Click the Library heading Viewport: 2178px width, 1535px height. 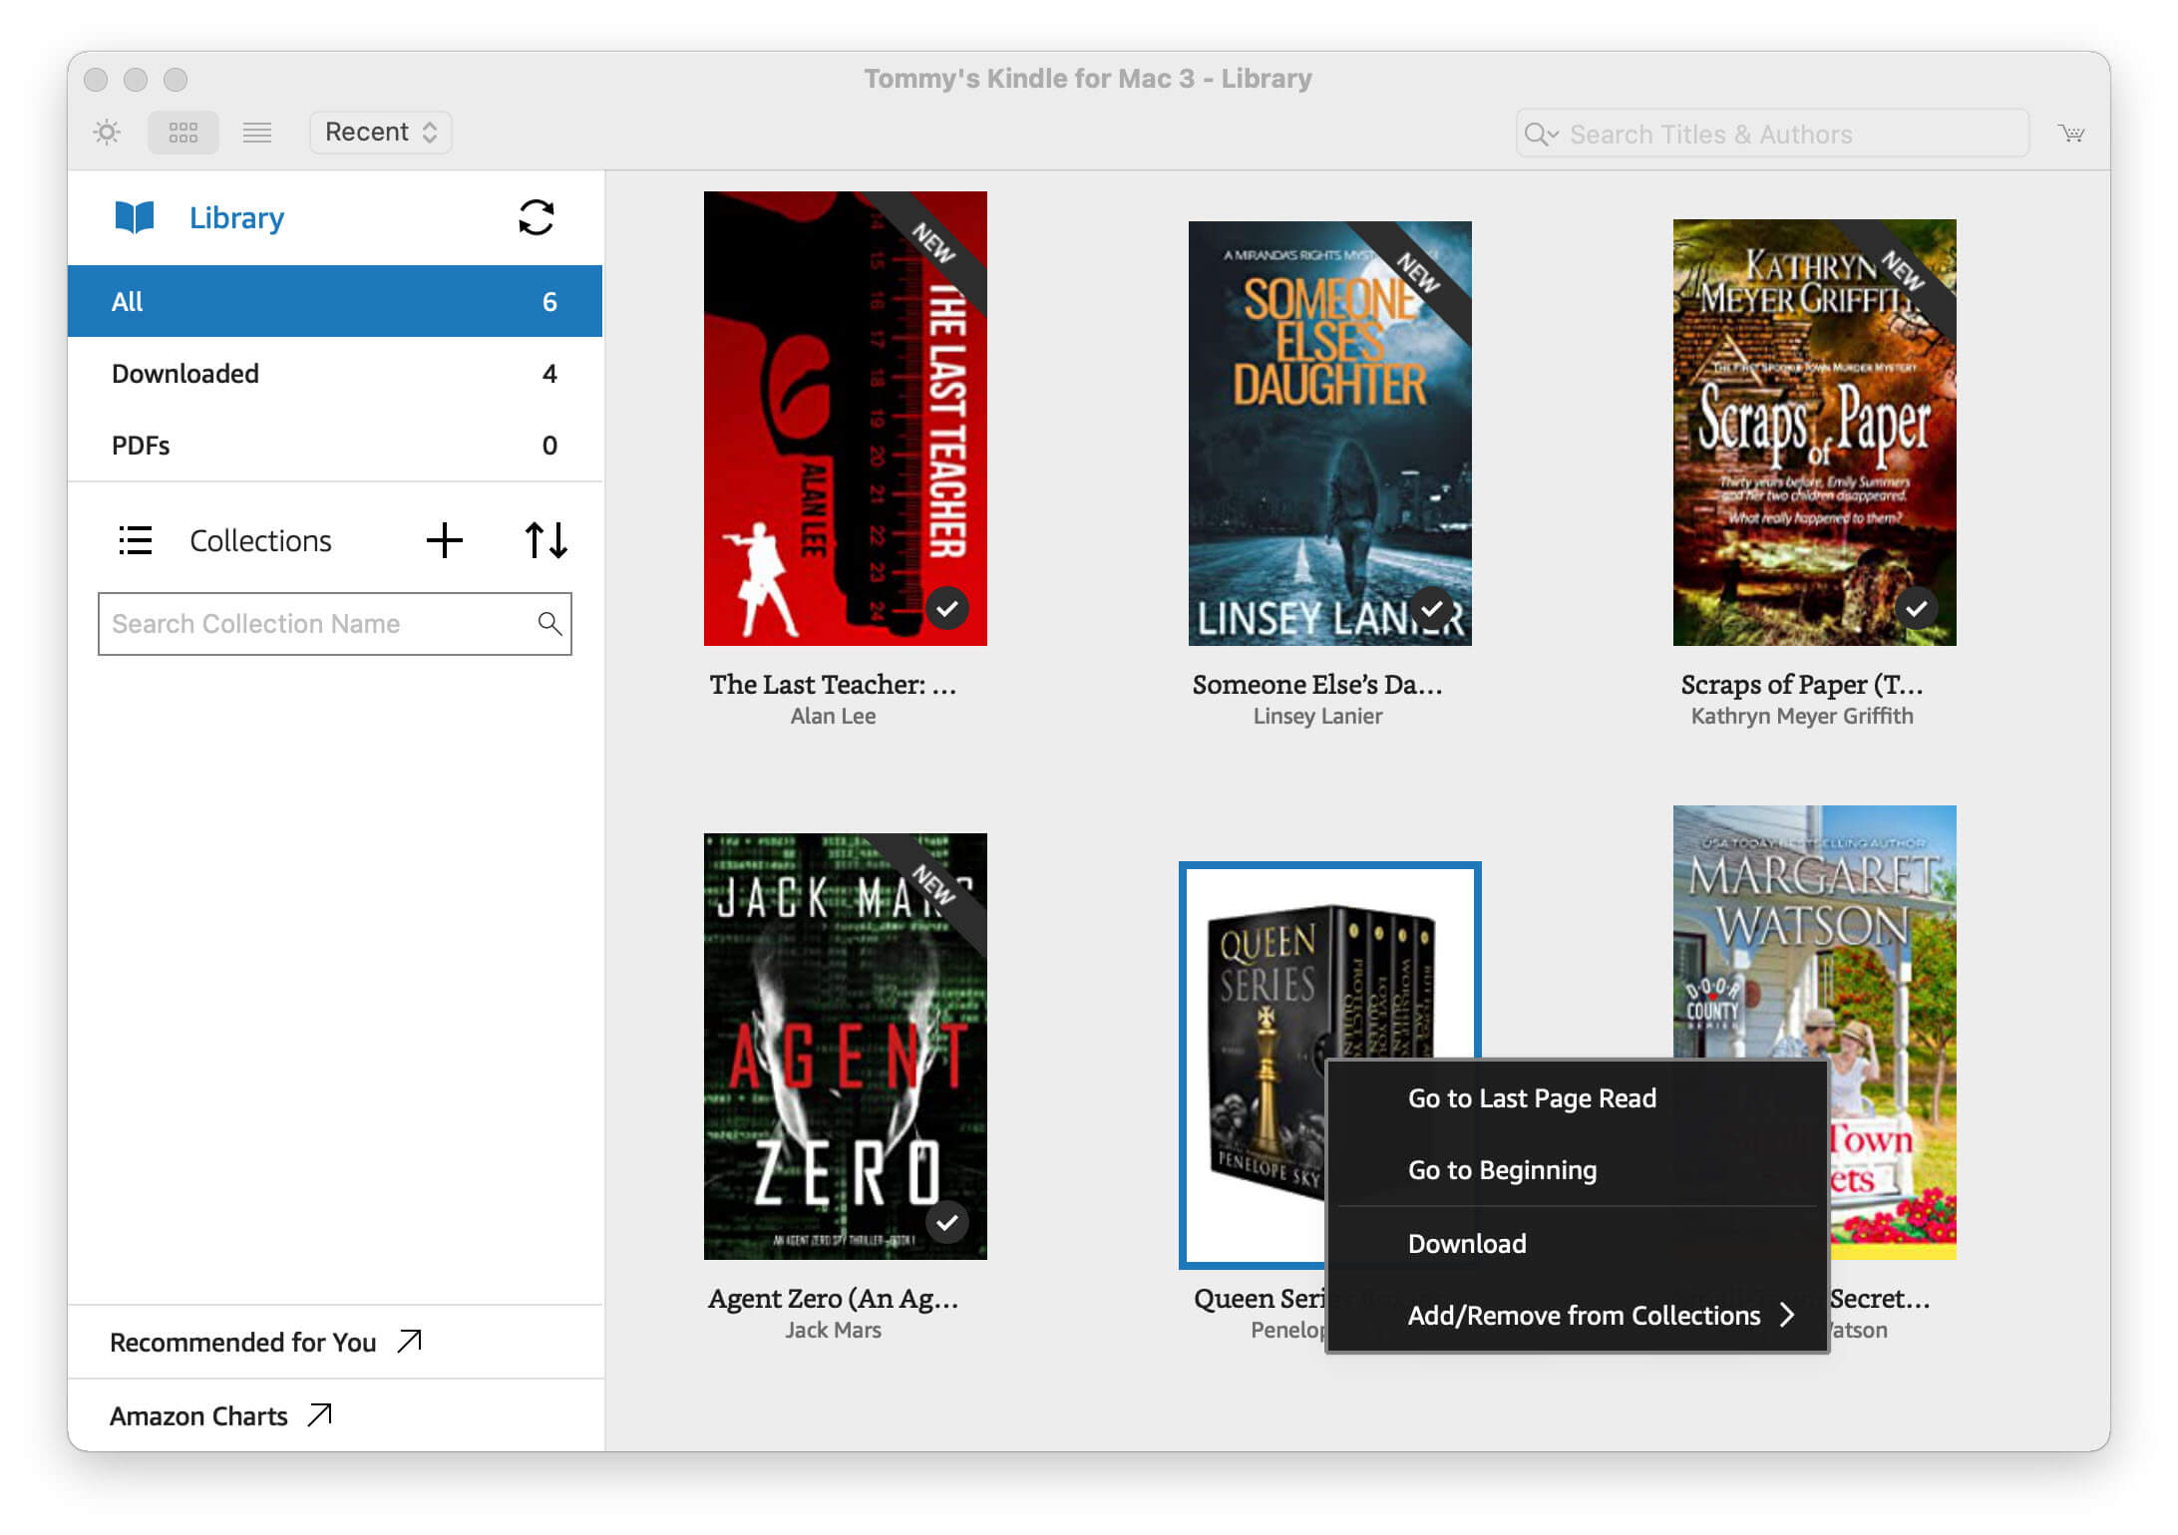236,217
